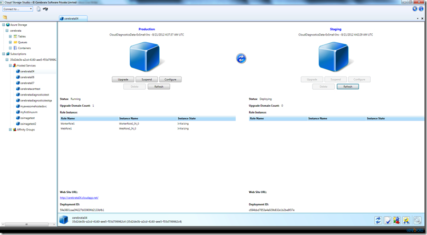
Task: Expand the Queues node
Action: coord(10,42)
